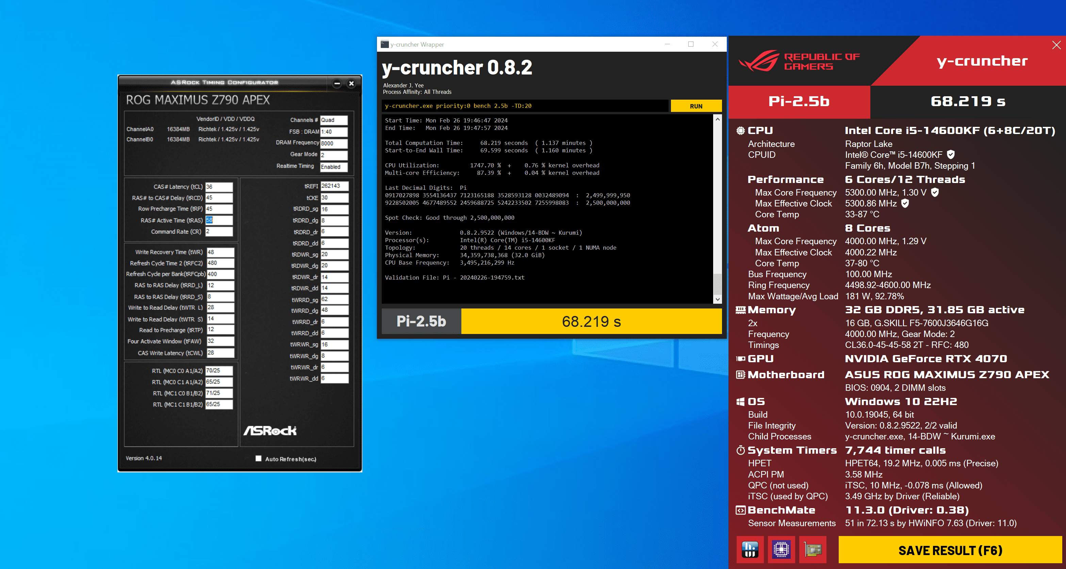Click the y-cruncher command line field
Viewport: 1066px width, 569px height.
525,106
